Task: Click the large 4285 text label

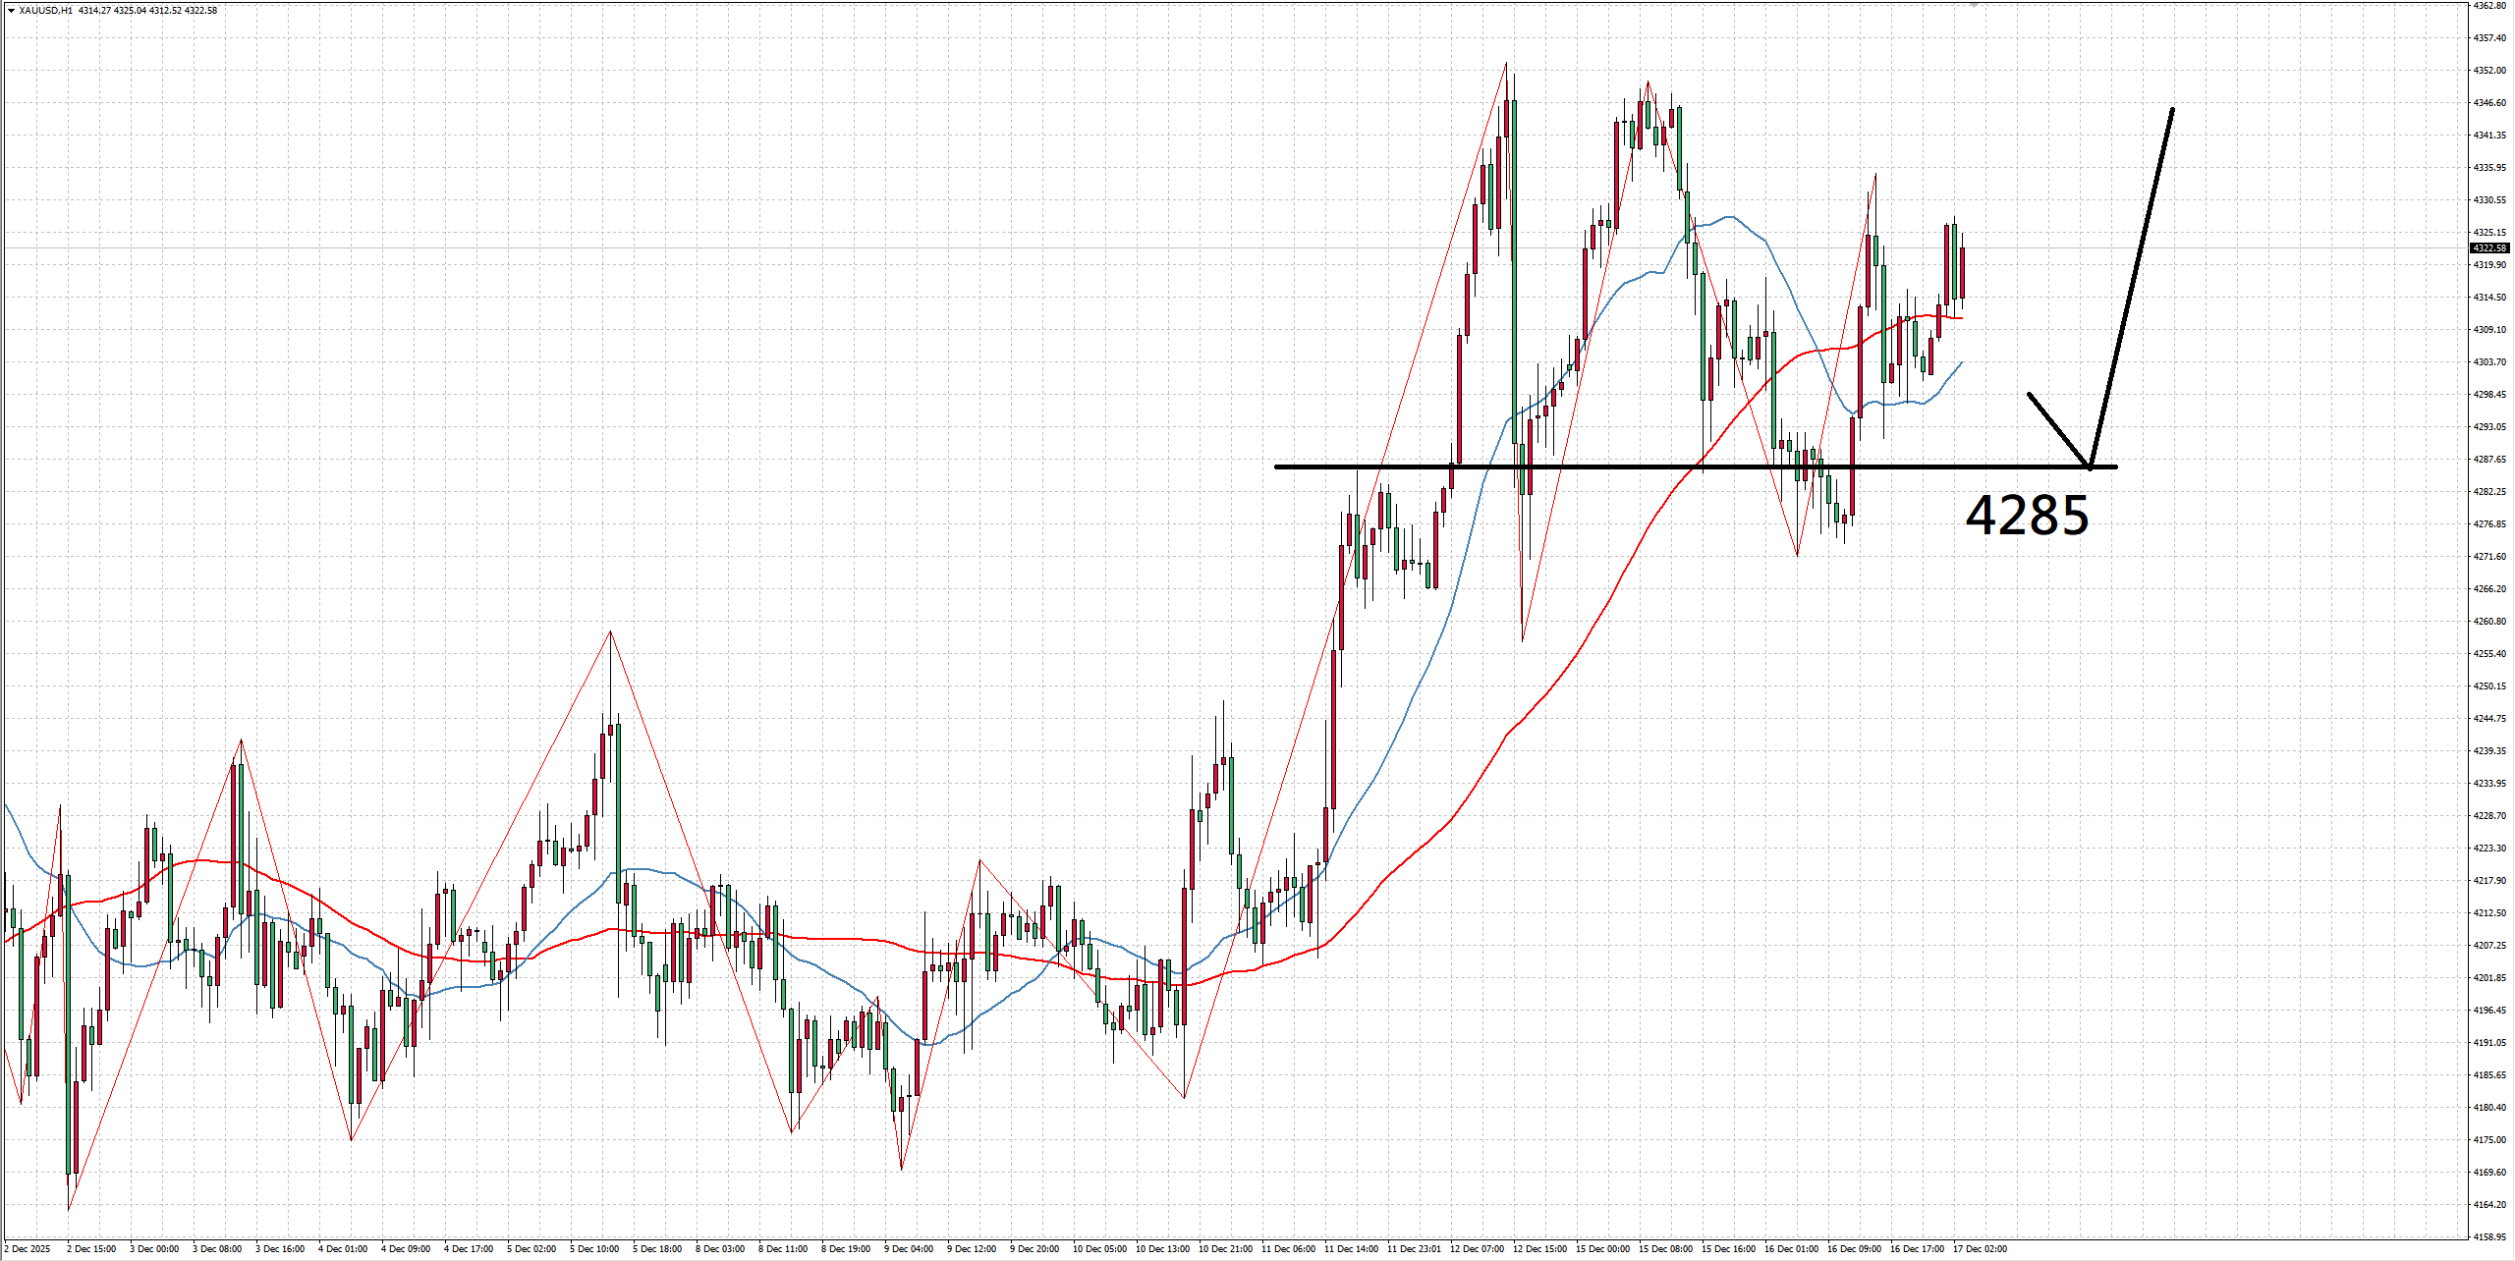Action: [2027, 516]
